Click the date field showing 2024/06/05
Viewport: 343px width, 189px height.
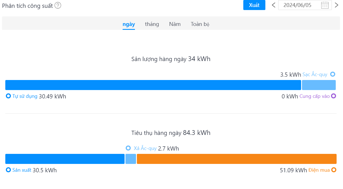pos(305,5)
